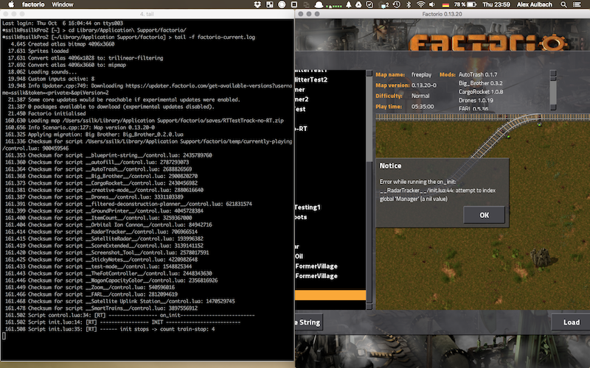
Task: Open the Alex Aulbach user menu
Action: point(534,4)
